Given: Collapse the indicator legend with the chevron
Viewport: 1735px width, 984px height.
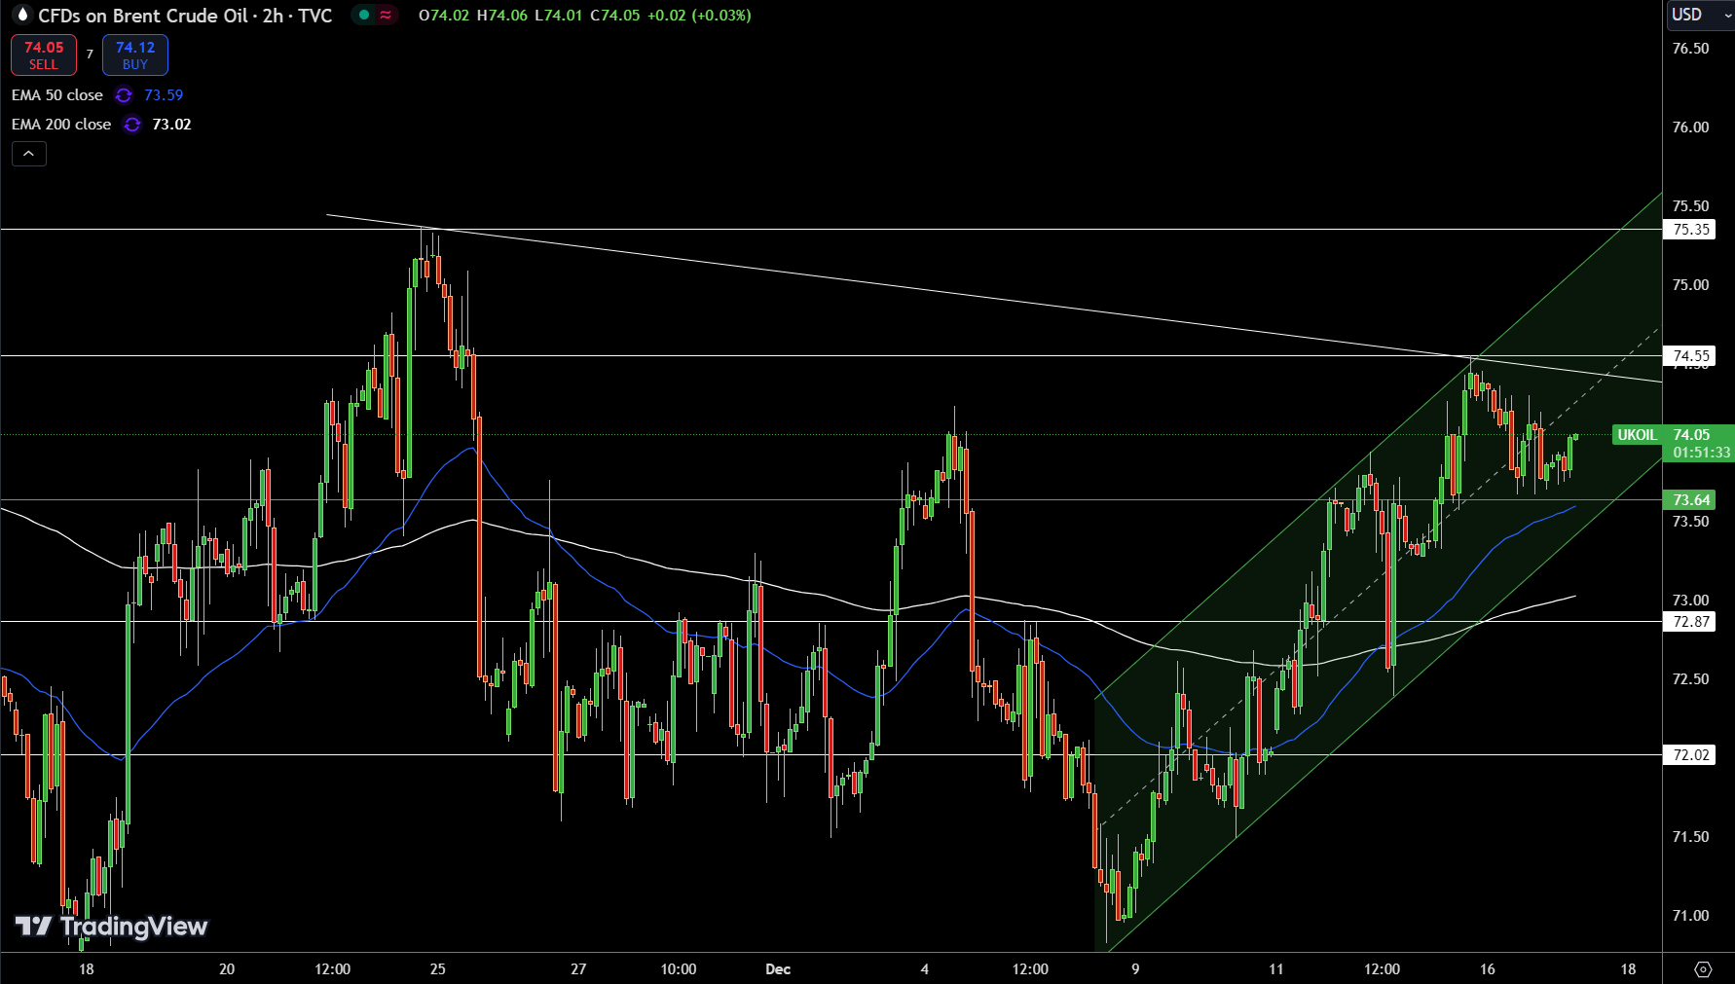Looking at the screenshot, I should 29,154.
